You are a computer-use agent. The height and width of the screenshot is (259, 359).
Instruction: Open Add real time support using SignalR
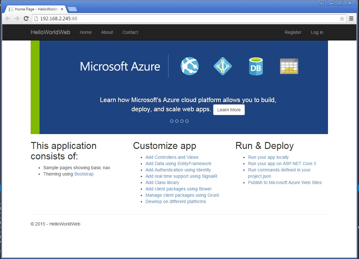(181, 176)
